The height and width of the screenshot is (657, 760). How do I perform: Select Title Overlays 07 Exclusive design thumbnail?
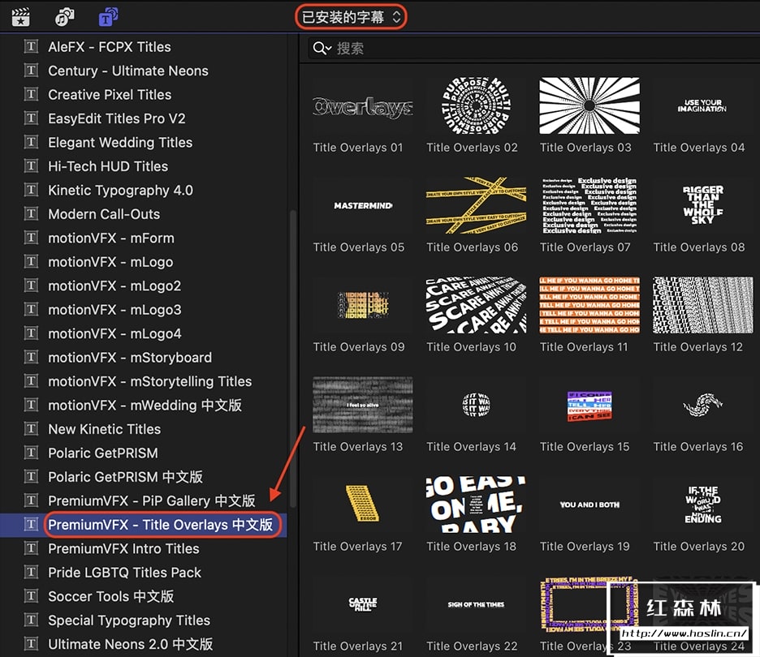(589, 206)
